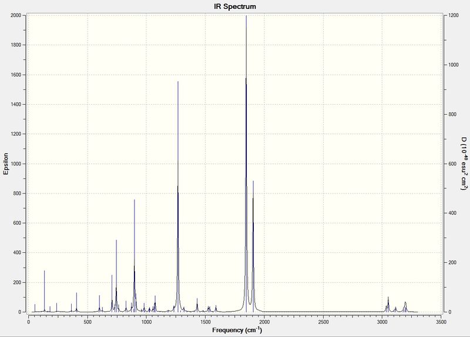Select the "Epsilon" left axis label

click(x=6, y=164)
